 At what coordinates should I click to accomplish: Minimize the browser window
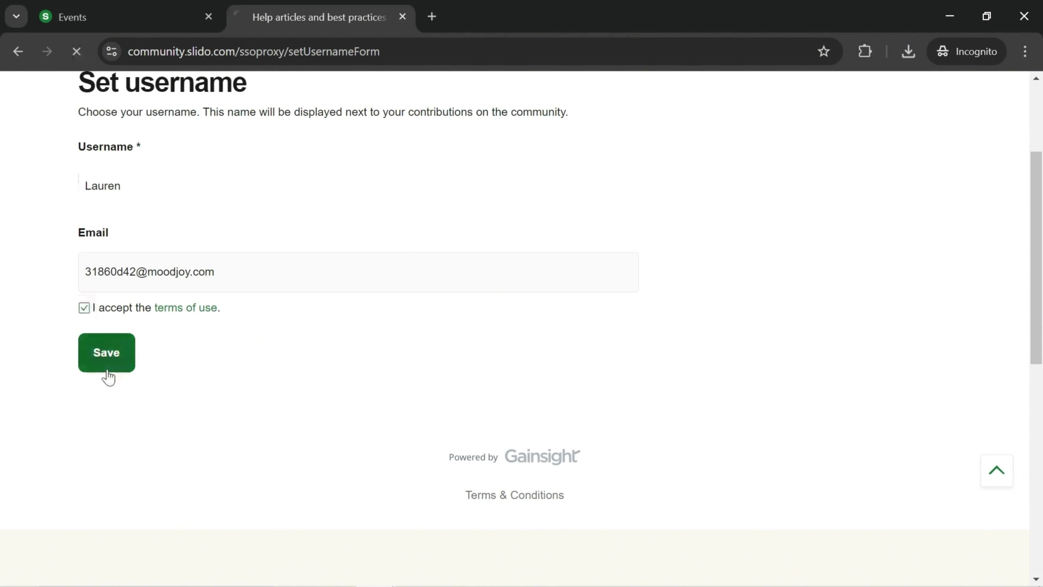950,16
